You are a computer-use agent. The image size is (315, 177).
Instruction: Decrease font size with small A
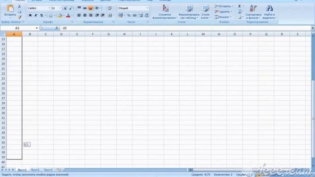click(70, 8)
